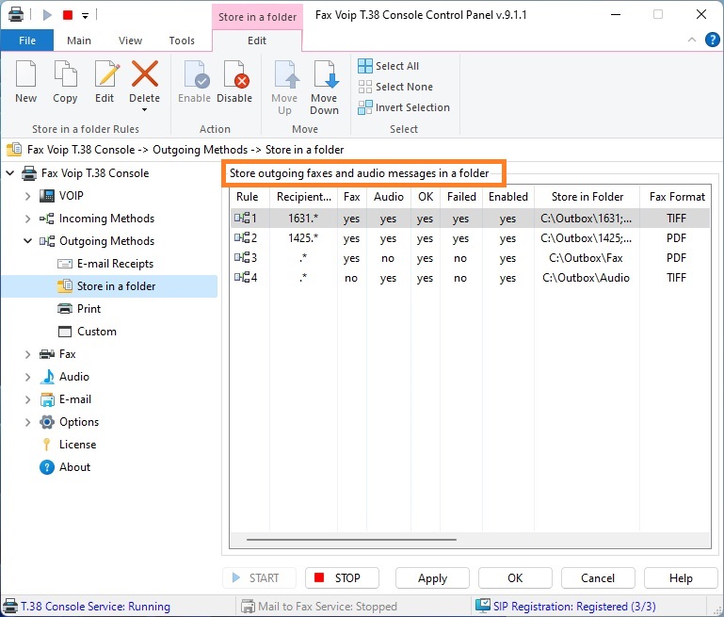Viewport: 724px width, 617px height.
Task: Click the blue help question mark icon
Action: (713, 40)
